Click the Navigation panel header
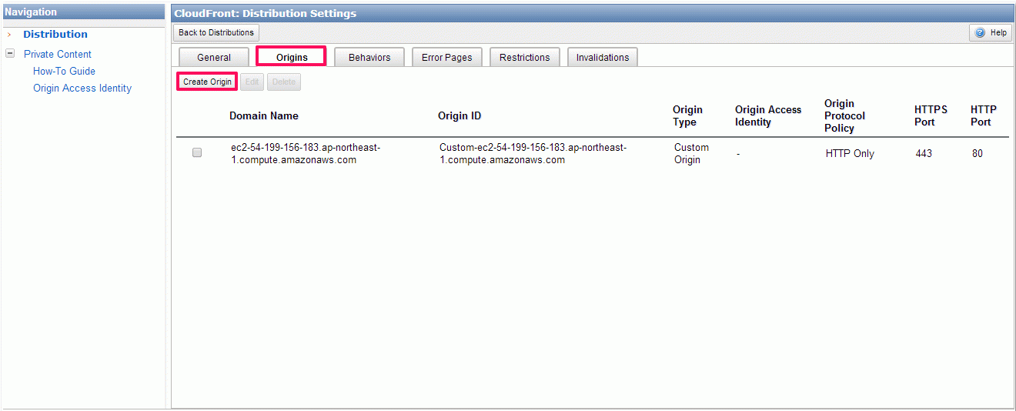The image size is (1016, 411). [x=83, y=12]
